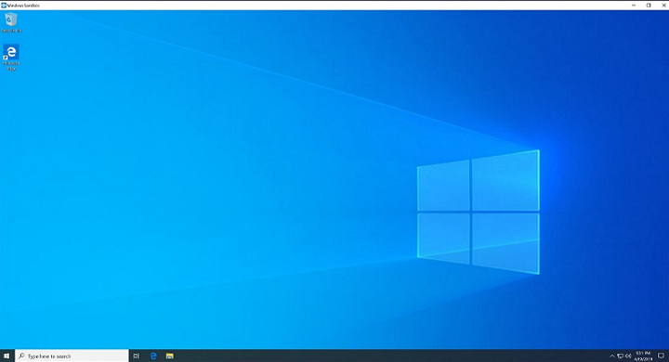Open Task View on the taskbar
This screenshot has width=669, height=362.
click(137, 356)
